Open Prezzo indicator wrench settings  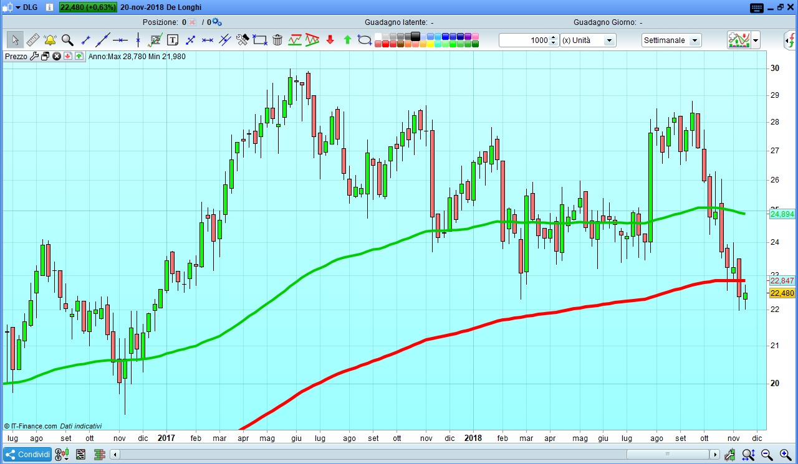tap(34, 56)
